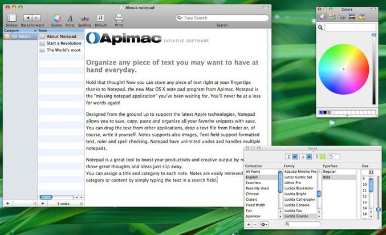
Task: Select the color wheel mode in Colors
Action: (322, 17)
